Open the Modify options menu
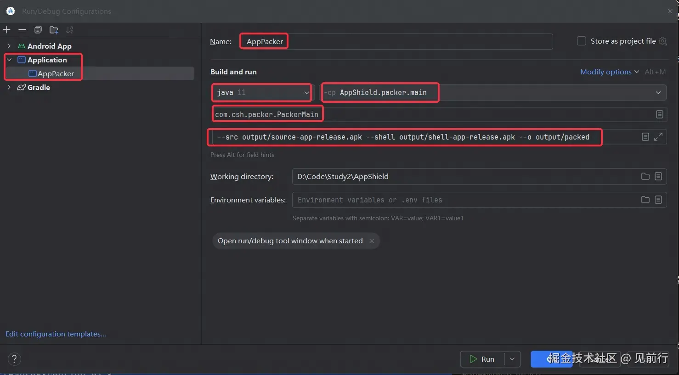The image size is (679, 375). 609,72
